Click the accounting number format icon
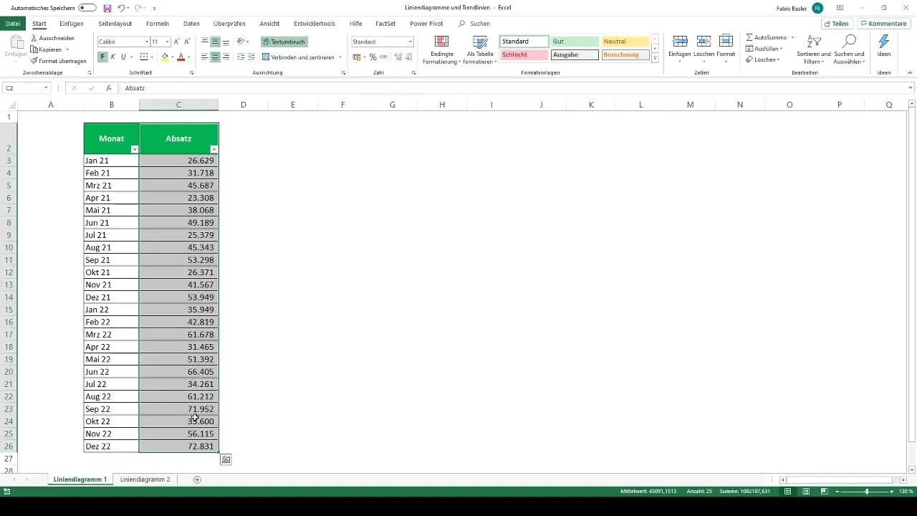917x516 pixels. pyautogui.click(x=357, y=57)
